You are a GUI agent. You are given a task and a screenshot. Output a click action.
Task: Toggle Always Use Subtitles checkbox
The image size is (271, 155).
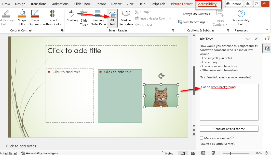[x=180, y=14]
